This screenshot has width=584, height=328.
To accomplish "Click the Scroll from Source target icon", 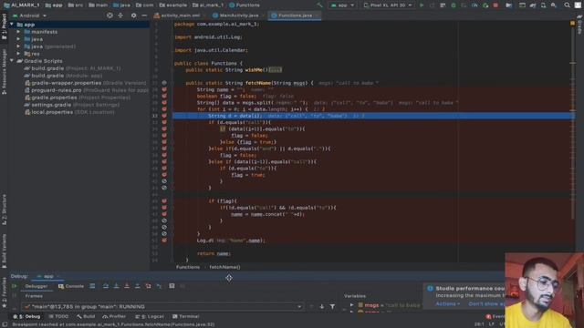I will [109, 15].
